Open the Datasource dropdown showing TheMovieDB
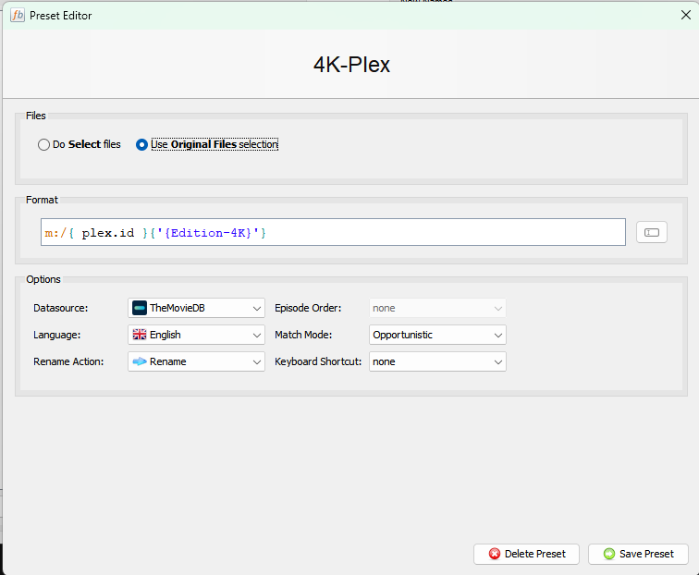 [x=196, y=308]
